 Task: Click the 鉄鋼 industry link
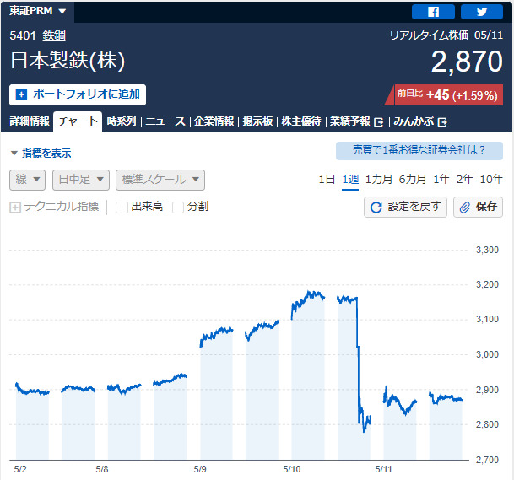click(x=54, y=35)
